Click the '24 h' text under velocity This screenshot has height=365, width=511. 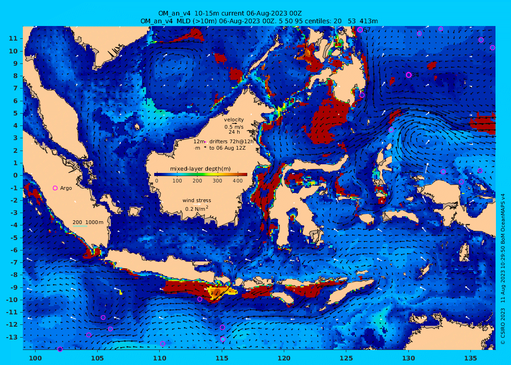234,132
